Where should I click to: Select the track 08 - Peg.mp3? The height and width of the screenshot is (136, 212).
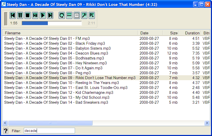tap(48, 73)
